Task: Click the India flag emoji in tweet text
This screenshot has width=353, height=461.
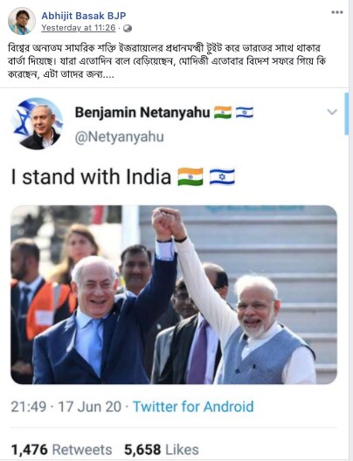Action: tap(190, 176)
